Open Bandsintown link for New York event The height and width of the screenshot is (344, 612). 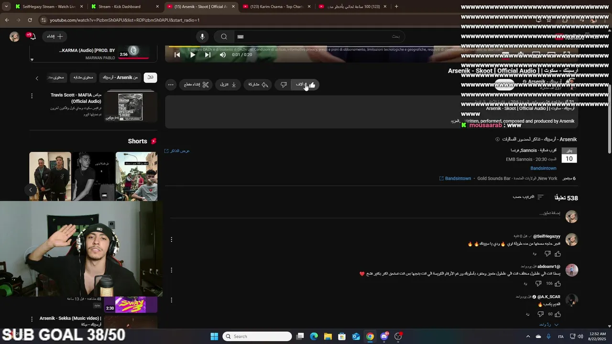(x=455, y=179)
